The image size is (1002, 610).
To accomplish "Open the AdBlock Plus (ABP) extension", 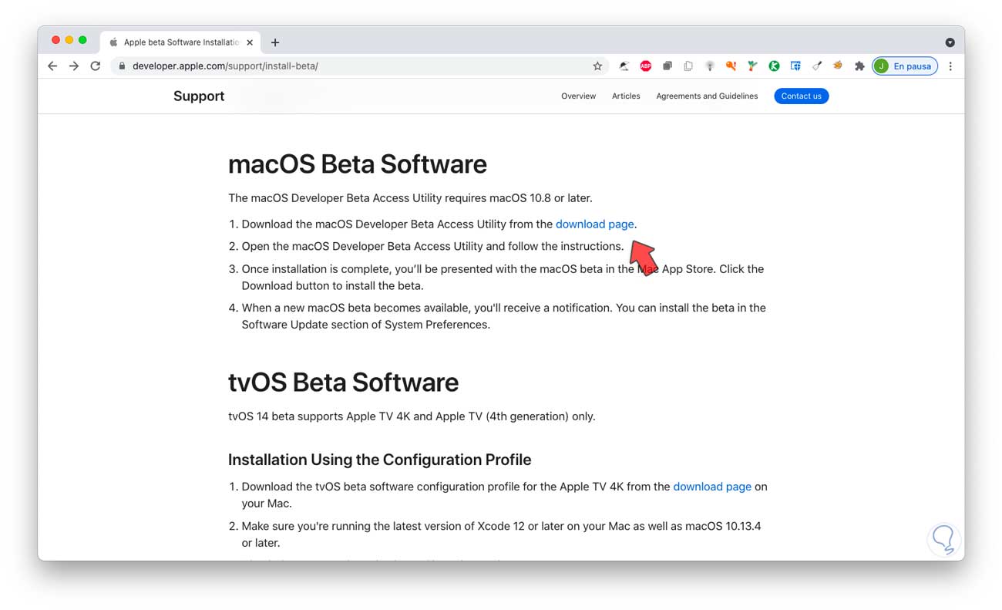I will click(646, 66).
